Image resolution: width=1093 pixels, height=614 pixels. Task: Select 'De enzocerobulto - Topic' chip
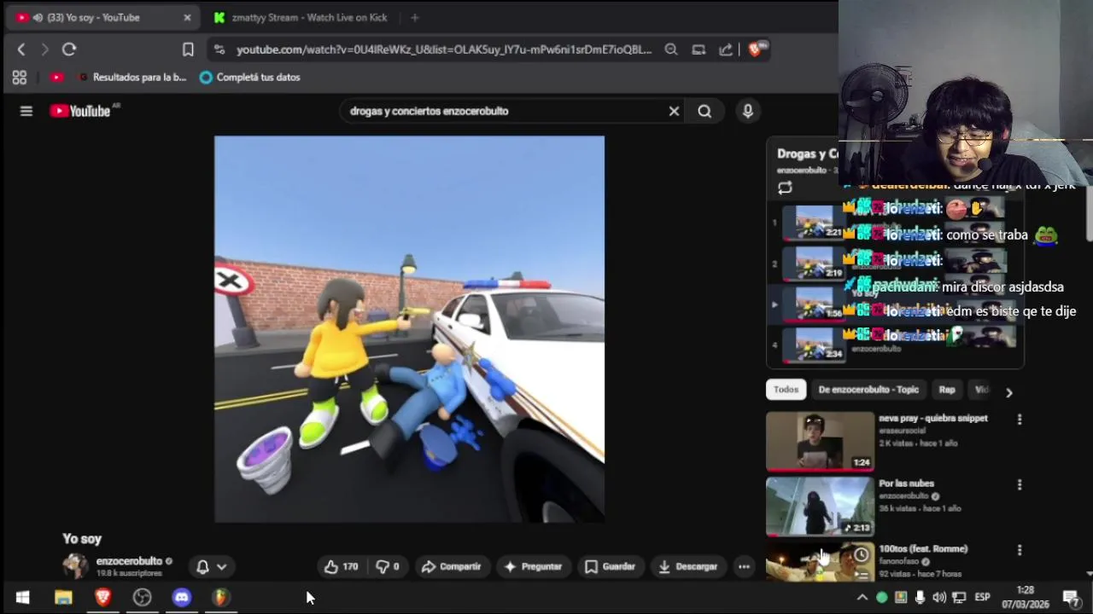pos(868,390)
